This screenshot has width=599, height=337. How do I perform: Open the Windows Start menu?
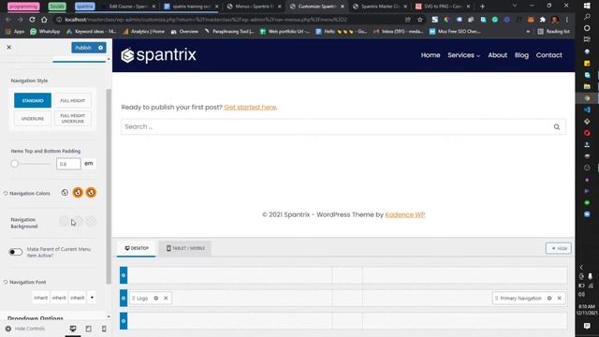587,6
